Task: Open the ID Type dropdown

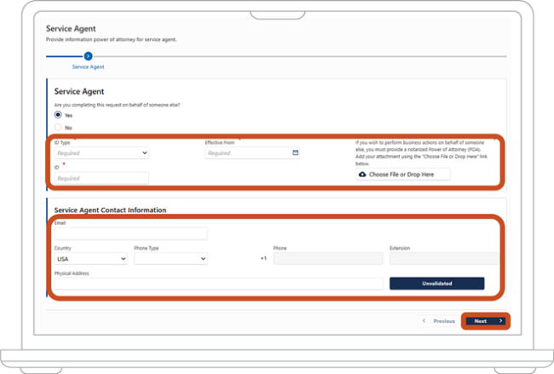Action: pyautogui.click(x=101, y=152)
